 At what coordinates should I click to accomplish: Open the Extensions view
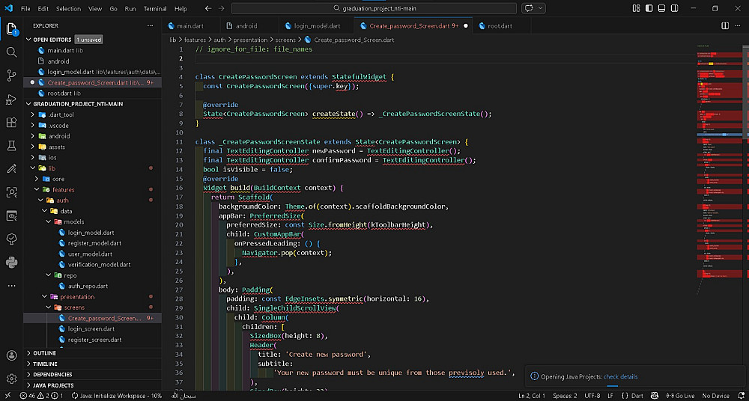[11, 122]
